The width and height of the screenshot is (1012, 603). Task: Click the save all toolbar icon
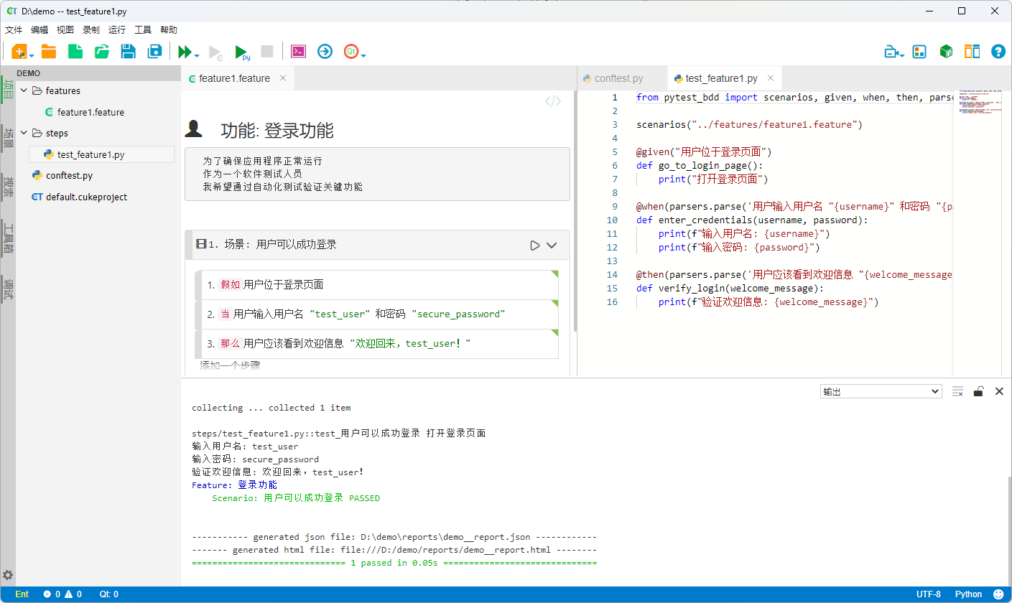point(154,52)
